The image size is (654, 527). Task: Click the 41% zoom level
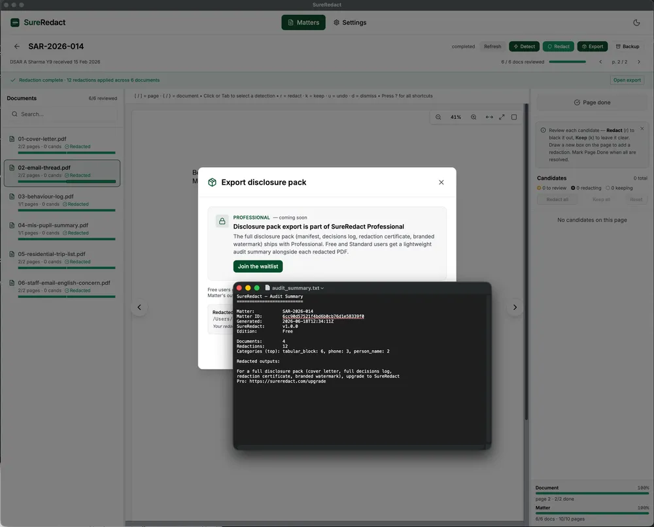click(x=455, y=117)
